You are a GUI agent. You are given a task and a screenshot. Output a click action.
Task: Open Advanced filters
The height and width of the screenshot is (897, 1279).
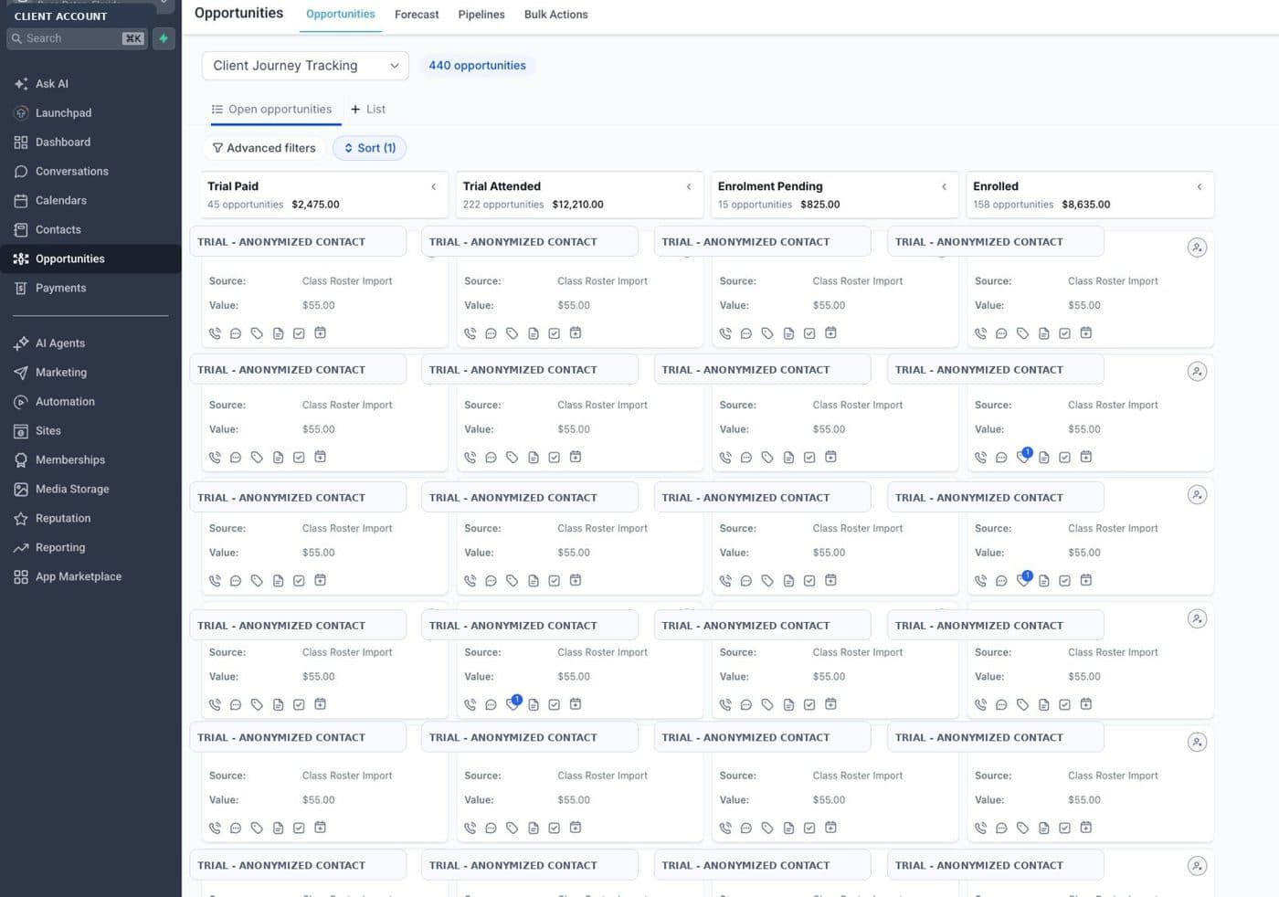pos(264,148)
